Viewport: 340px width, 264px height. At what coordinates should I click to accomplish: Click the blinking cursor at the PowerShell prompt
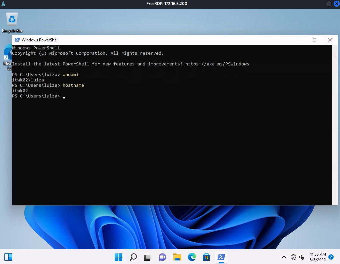point(64,97)
